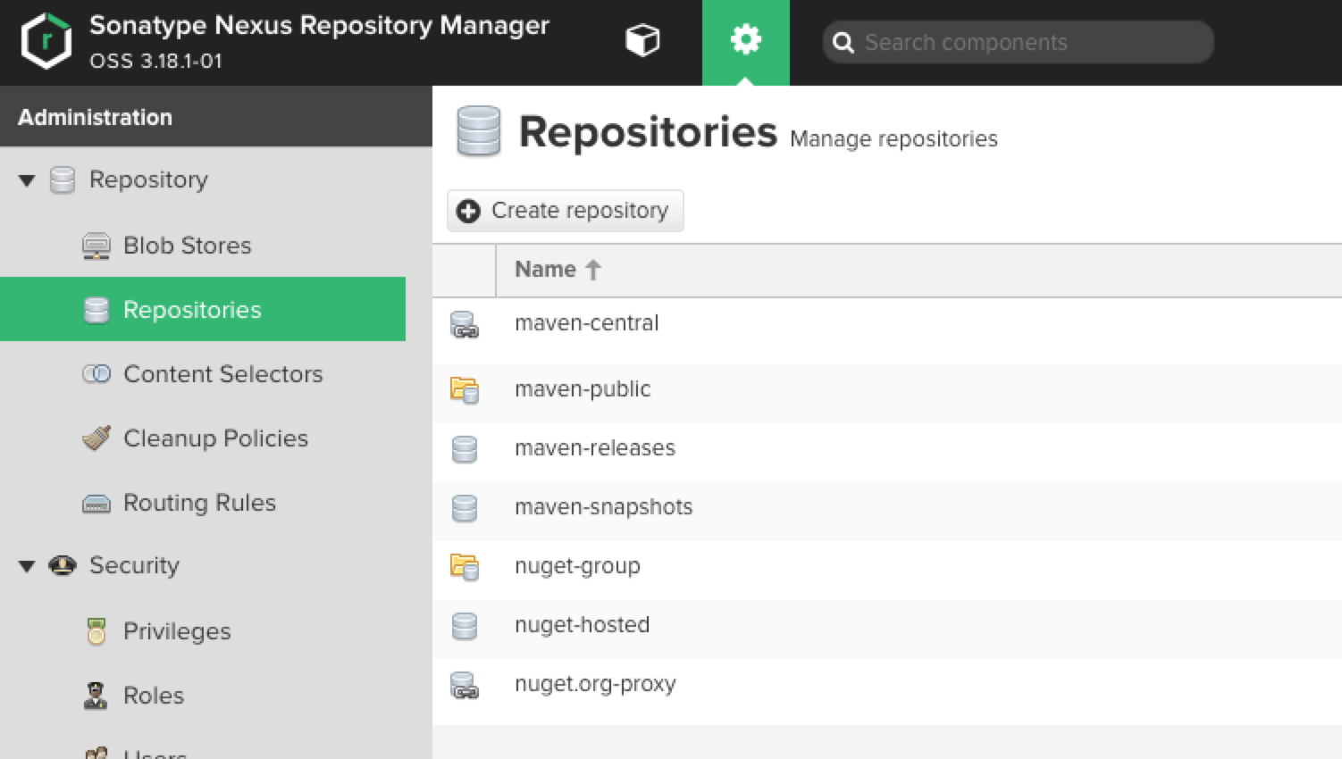Open the Repository tree node label
Image resolution: width=1342 pixels, height=759 pixels.
tap(148, 180)
